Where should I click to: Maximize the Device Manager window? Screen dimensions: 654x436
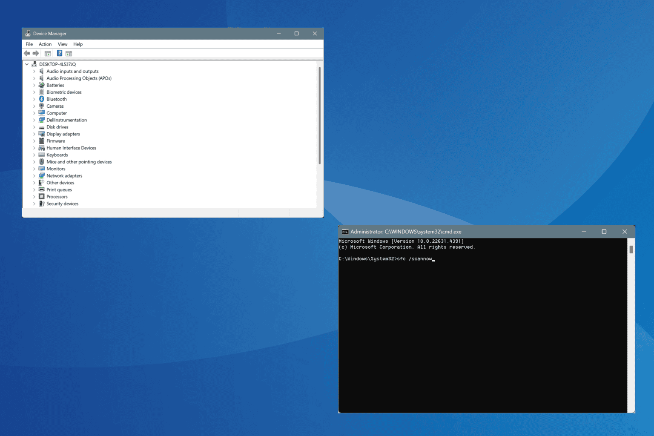(x=296, y=34)
